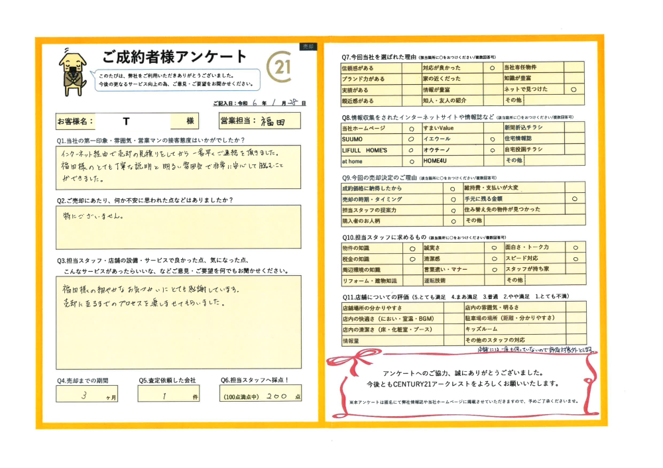Viewport: 663px width, 468px height.
Task: Check the empty box beside ブランド力がある
Action: (411, 78)
